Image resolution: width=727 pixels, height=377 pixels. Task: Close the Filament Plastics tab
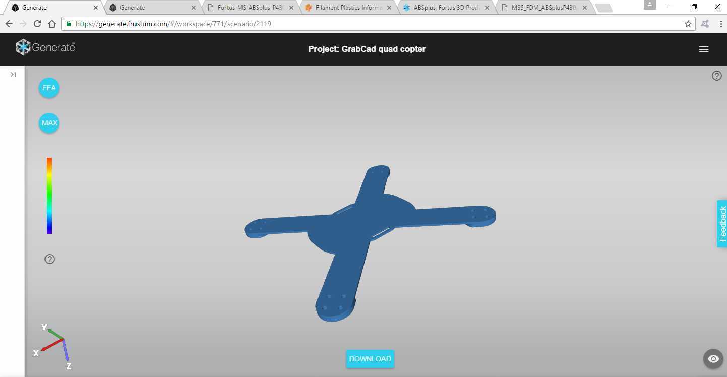click(x=389, y=8)
